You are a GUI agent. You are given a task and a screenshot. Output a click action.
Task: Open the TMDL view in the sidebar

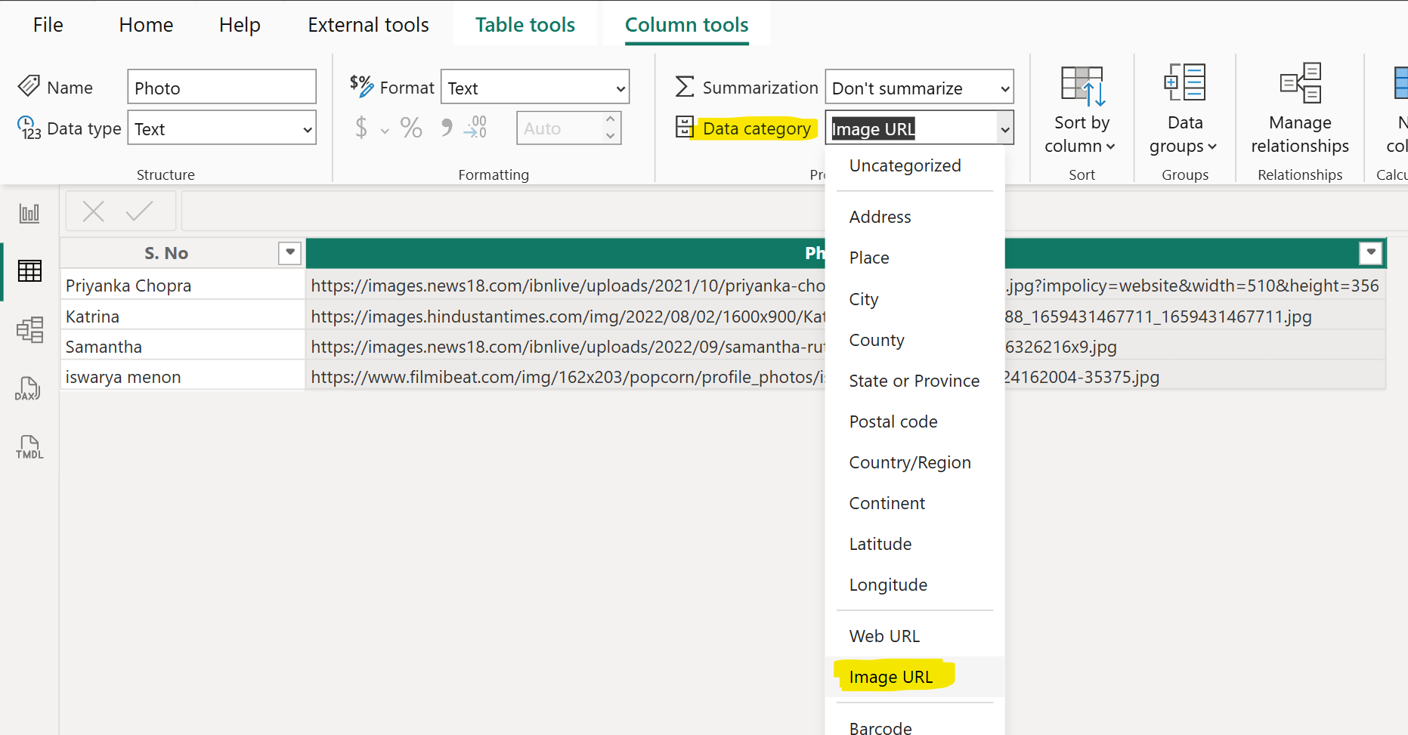pos(29,447)
